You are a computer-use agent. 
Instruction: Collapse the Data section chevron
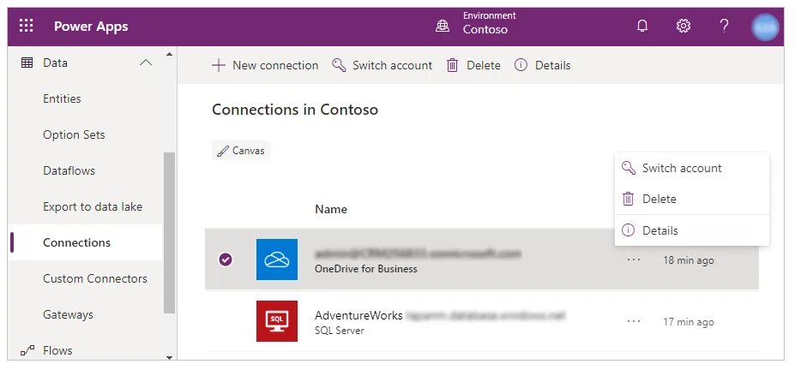[x=146, y=63]
